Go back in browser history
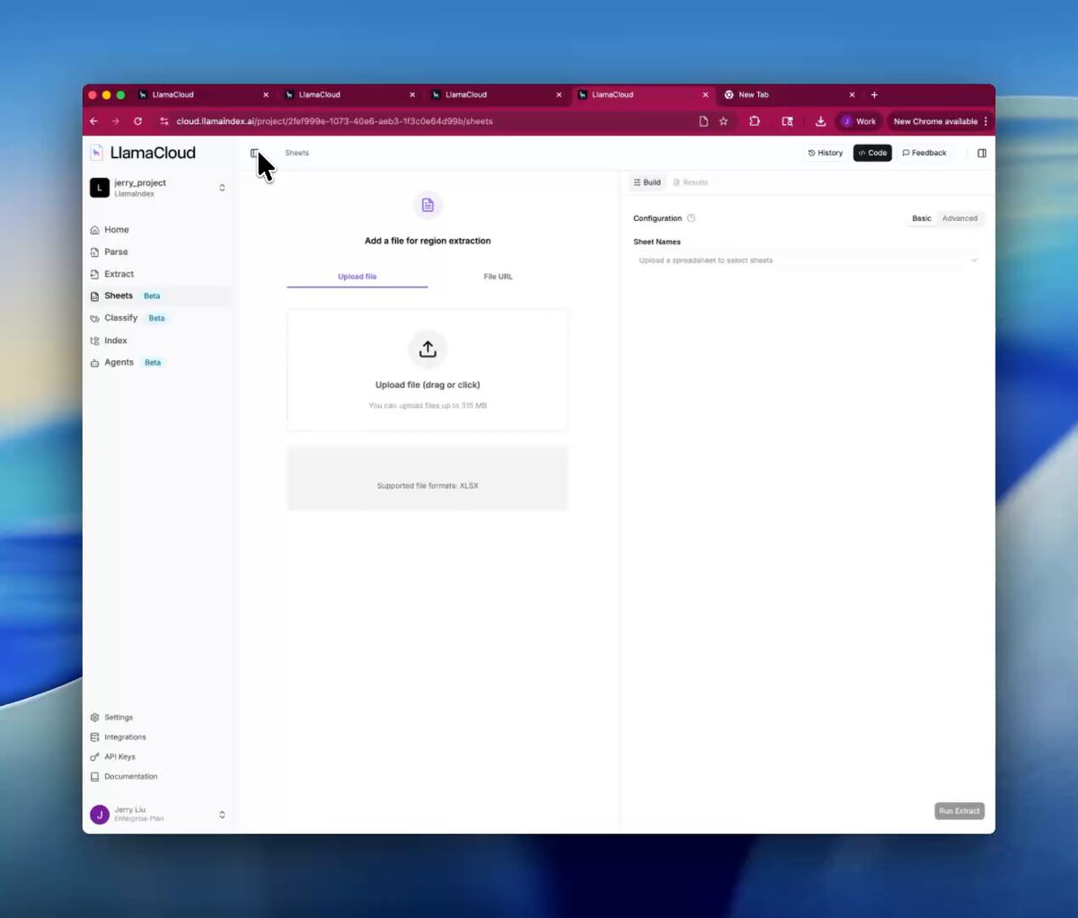Image resolution: width=1078 pixels, height=918 pixels. coord(93,121)
